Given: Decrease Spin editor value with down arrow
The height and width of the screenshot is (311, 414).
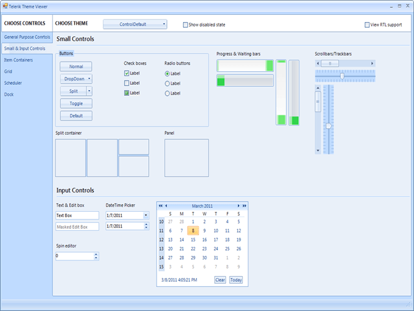Looking at the screenshot, I should click(x=96, y=258).
